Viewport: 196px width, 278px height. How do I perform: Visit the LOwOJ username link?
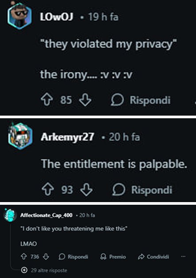click(x=57, y=17)
